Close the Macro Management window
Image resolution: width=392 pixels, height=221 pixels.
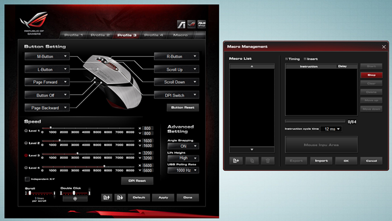384,47
